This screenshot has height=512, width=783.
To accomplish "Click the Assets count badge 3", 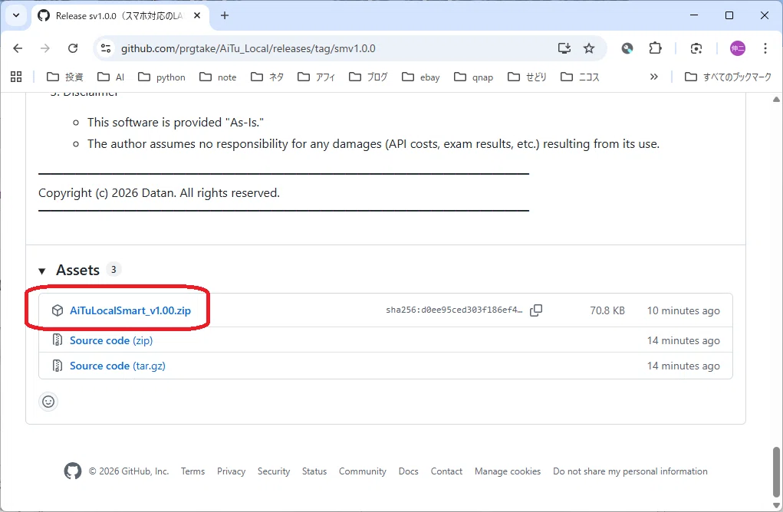I will [114, 270].
